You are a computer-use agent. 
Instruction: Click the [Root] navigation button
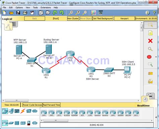pos(56,19)
